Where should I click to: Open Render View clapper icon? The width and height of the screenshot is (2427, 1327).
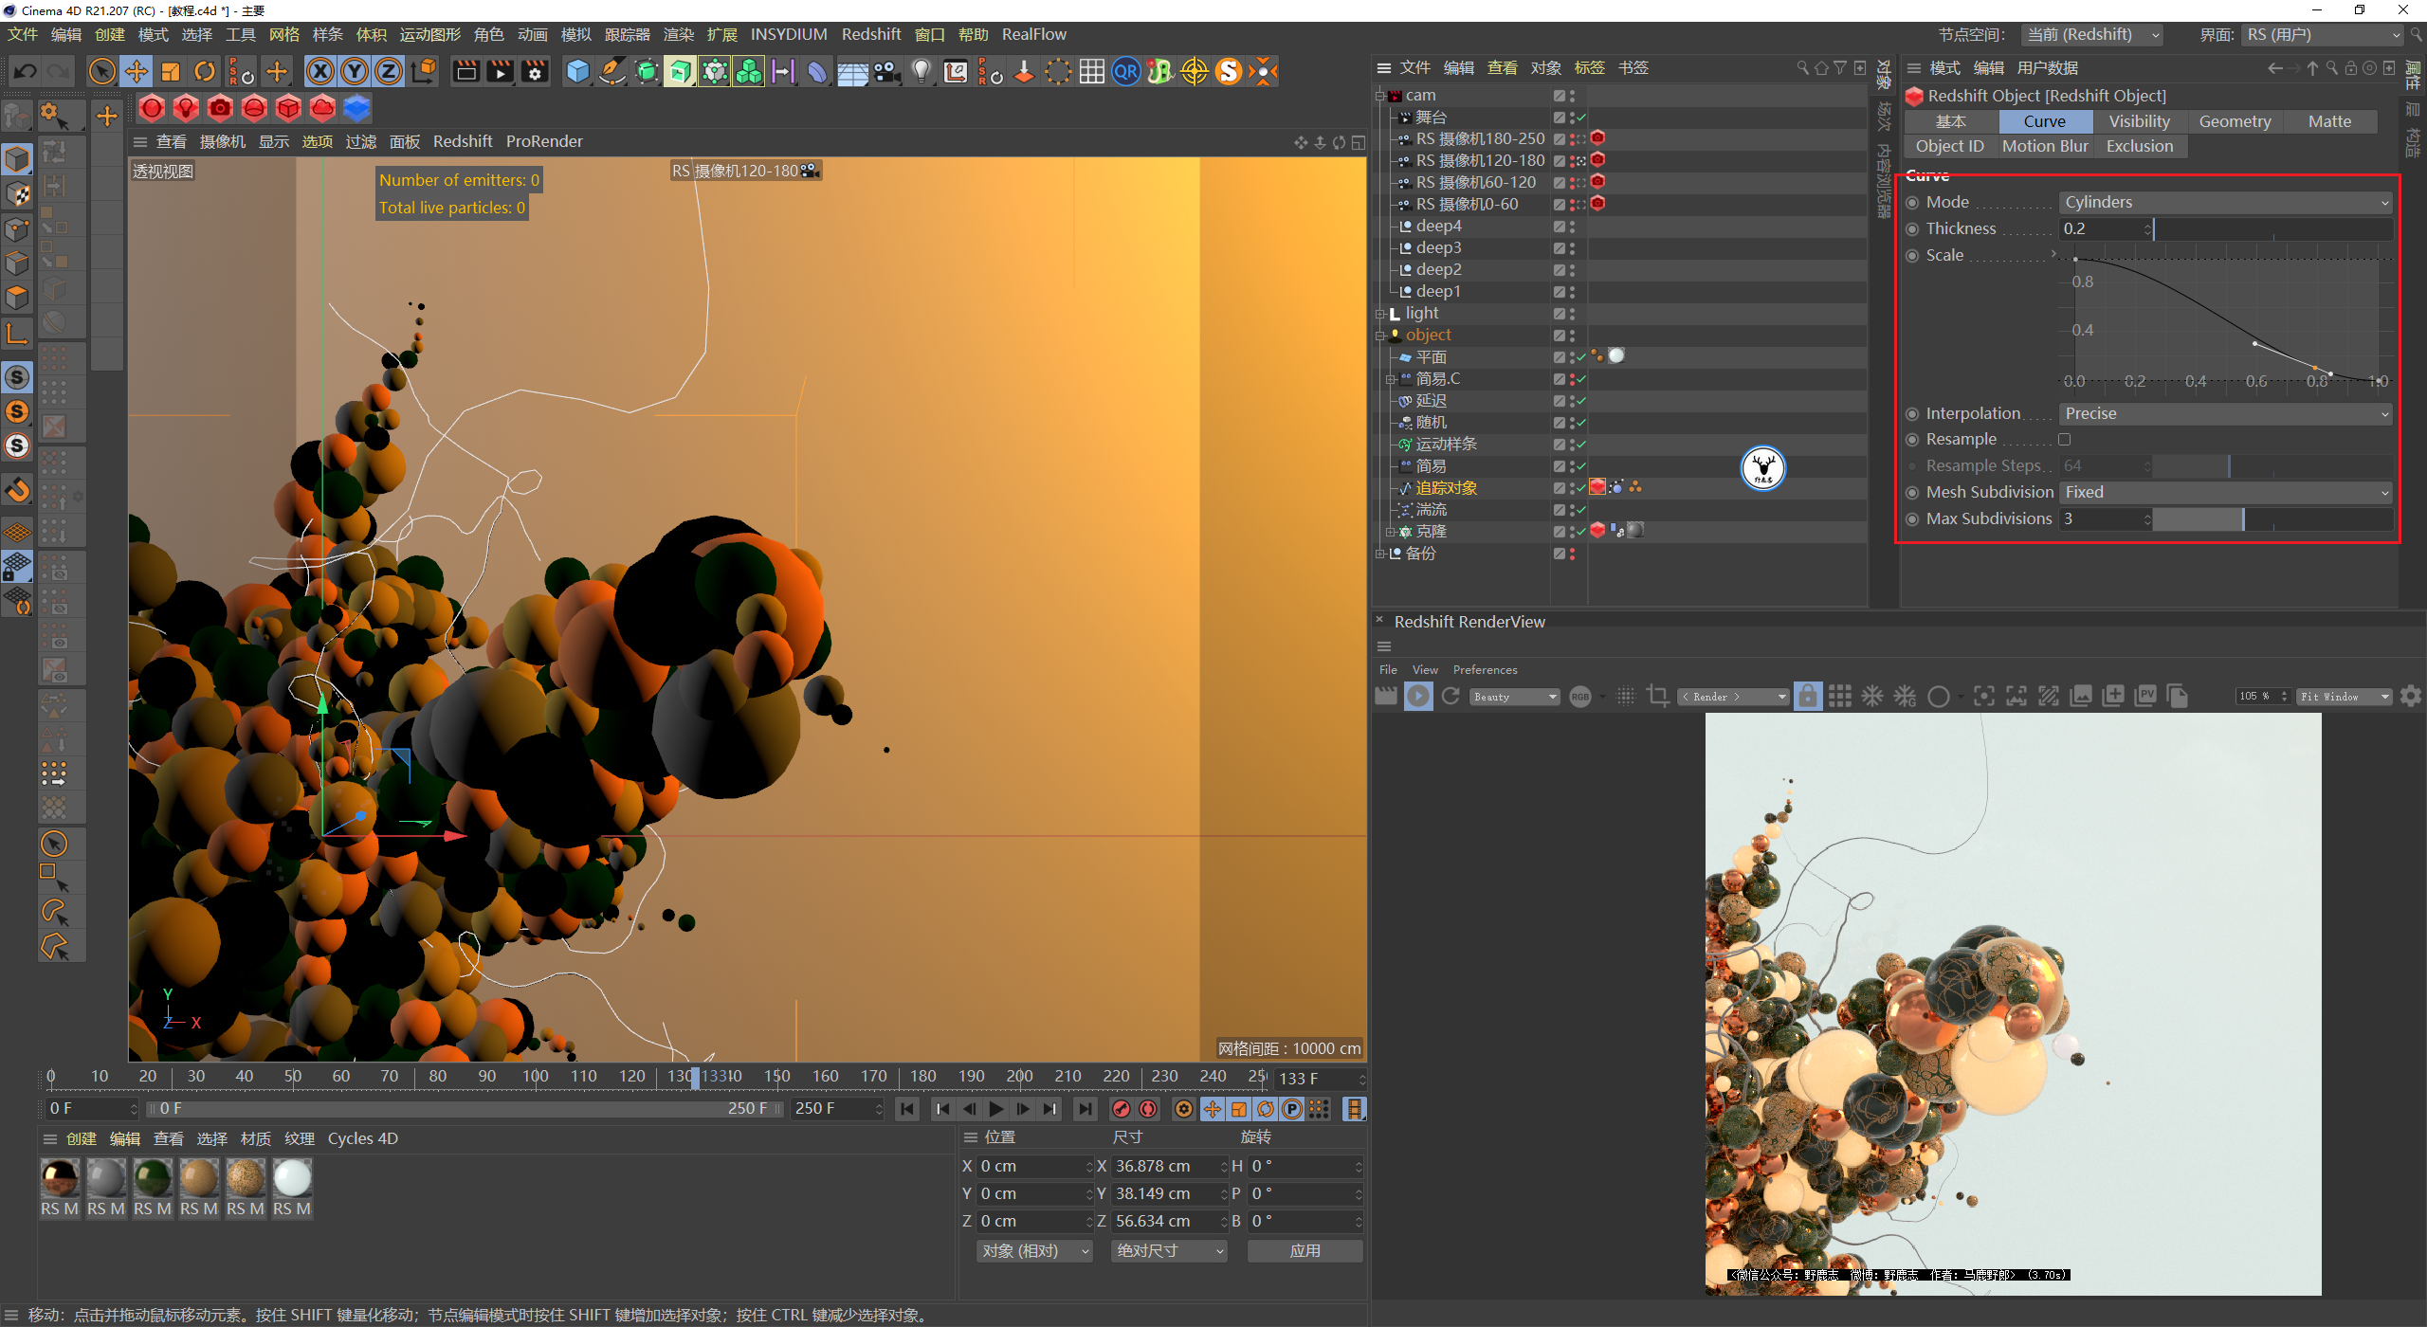pyautogui.click(x=465, y=71)
